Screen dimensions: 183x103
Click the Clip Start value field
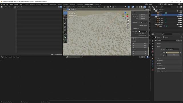[143, 17]
